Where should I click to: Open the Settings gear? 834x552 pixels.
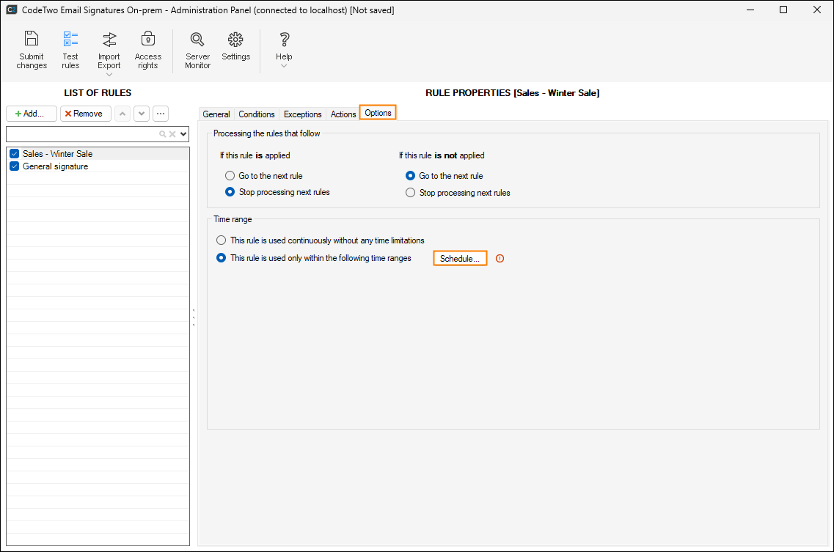(x=235, y=45)
